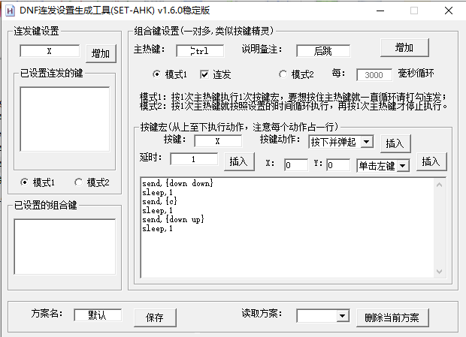Image resolution: width=466 pixels, height=337 pixels.
Task: Focus the Y coordinate input field
Action: 338,164
